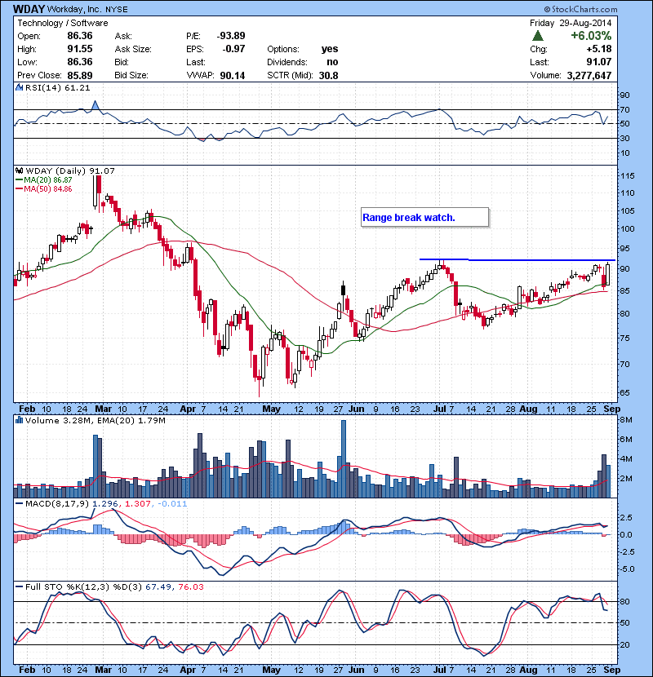Click the RSI value 61.21
This screenshot has height=677, width=653.
click(x=78, y=87)
